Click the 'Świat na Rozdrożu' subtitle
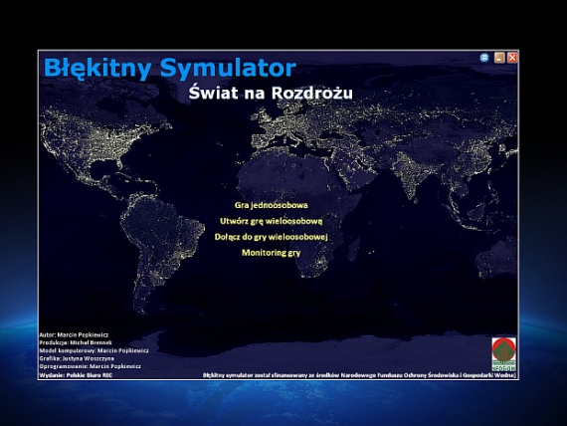The width and height of the screenshot is (567, 426). pyautogui.click(x=271, y=93)
